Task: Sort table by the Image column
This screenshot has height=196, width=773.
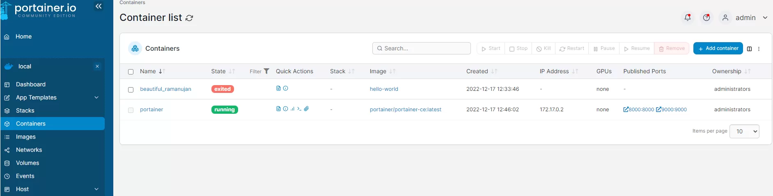Action: (x=382, y=71)
